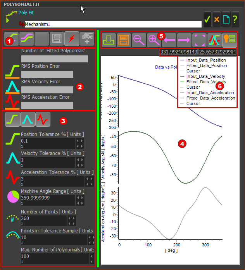
Task: Decrease Acceleration Tolerance with left arrow
Action: tap(87, 179)
